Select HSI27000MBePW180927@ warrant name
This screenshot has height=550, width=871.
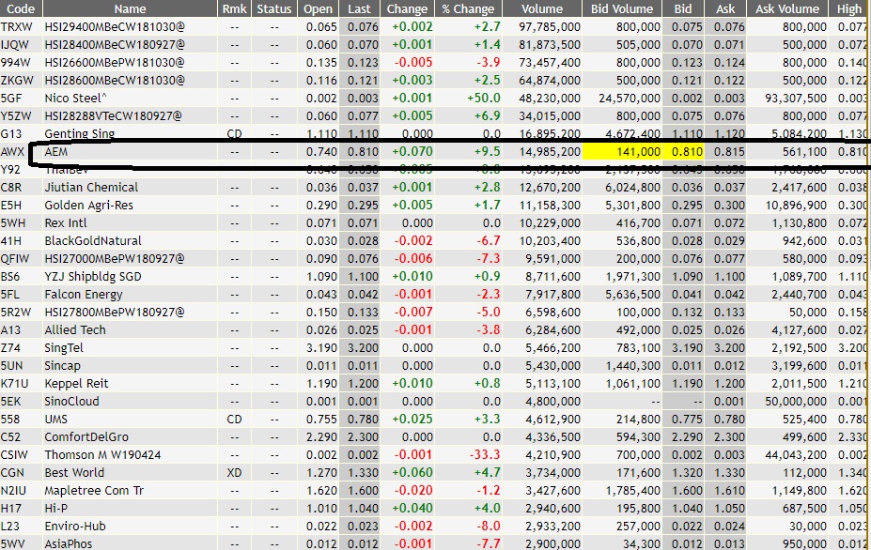pyautogui.click(x=115, y=259)
